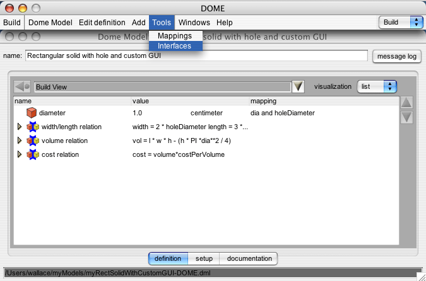Click the value column header
Image resolution: width=426 pixels, height=281 pixels.
(x=190, y=101)
